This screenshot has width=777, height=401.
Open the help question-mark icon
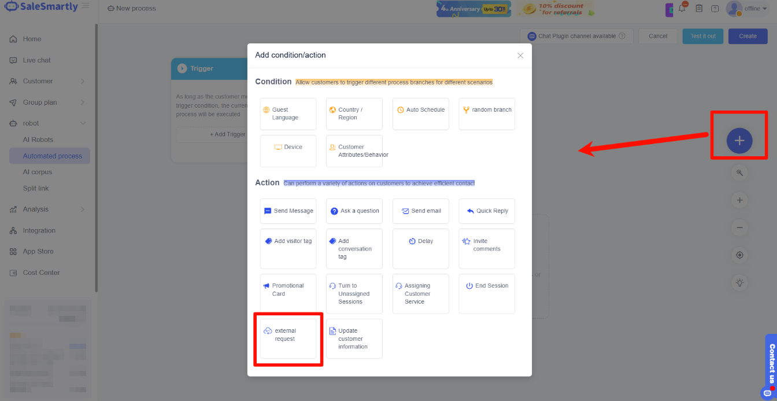click(x=715, y=8)
